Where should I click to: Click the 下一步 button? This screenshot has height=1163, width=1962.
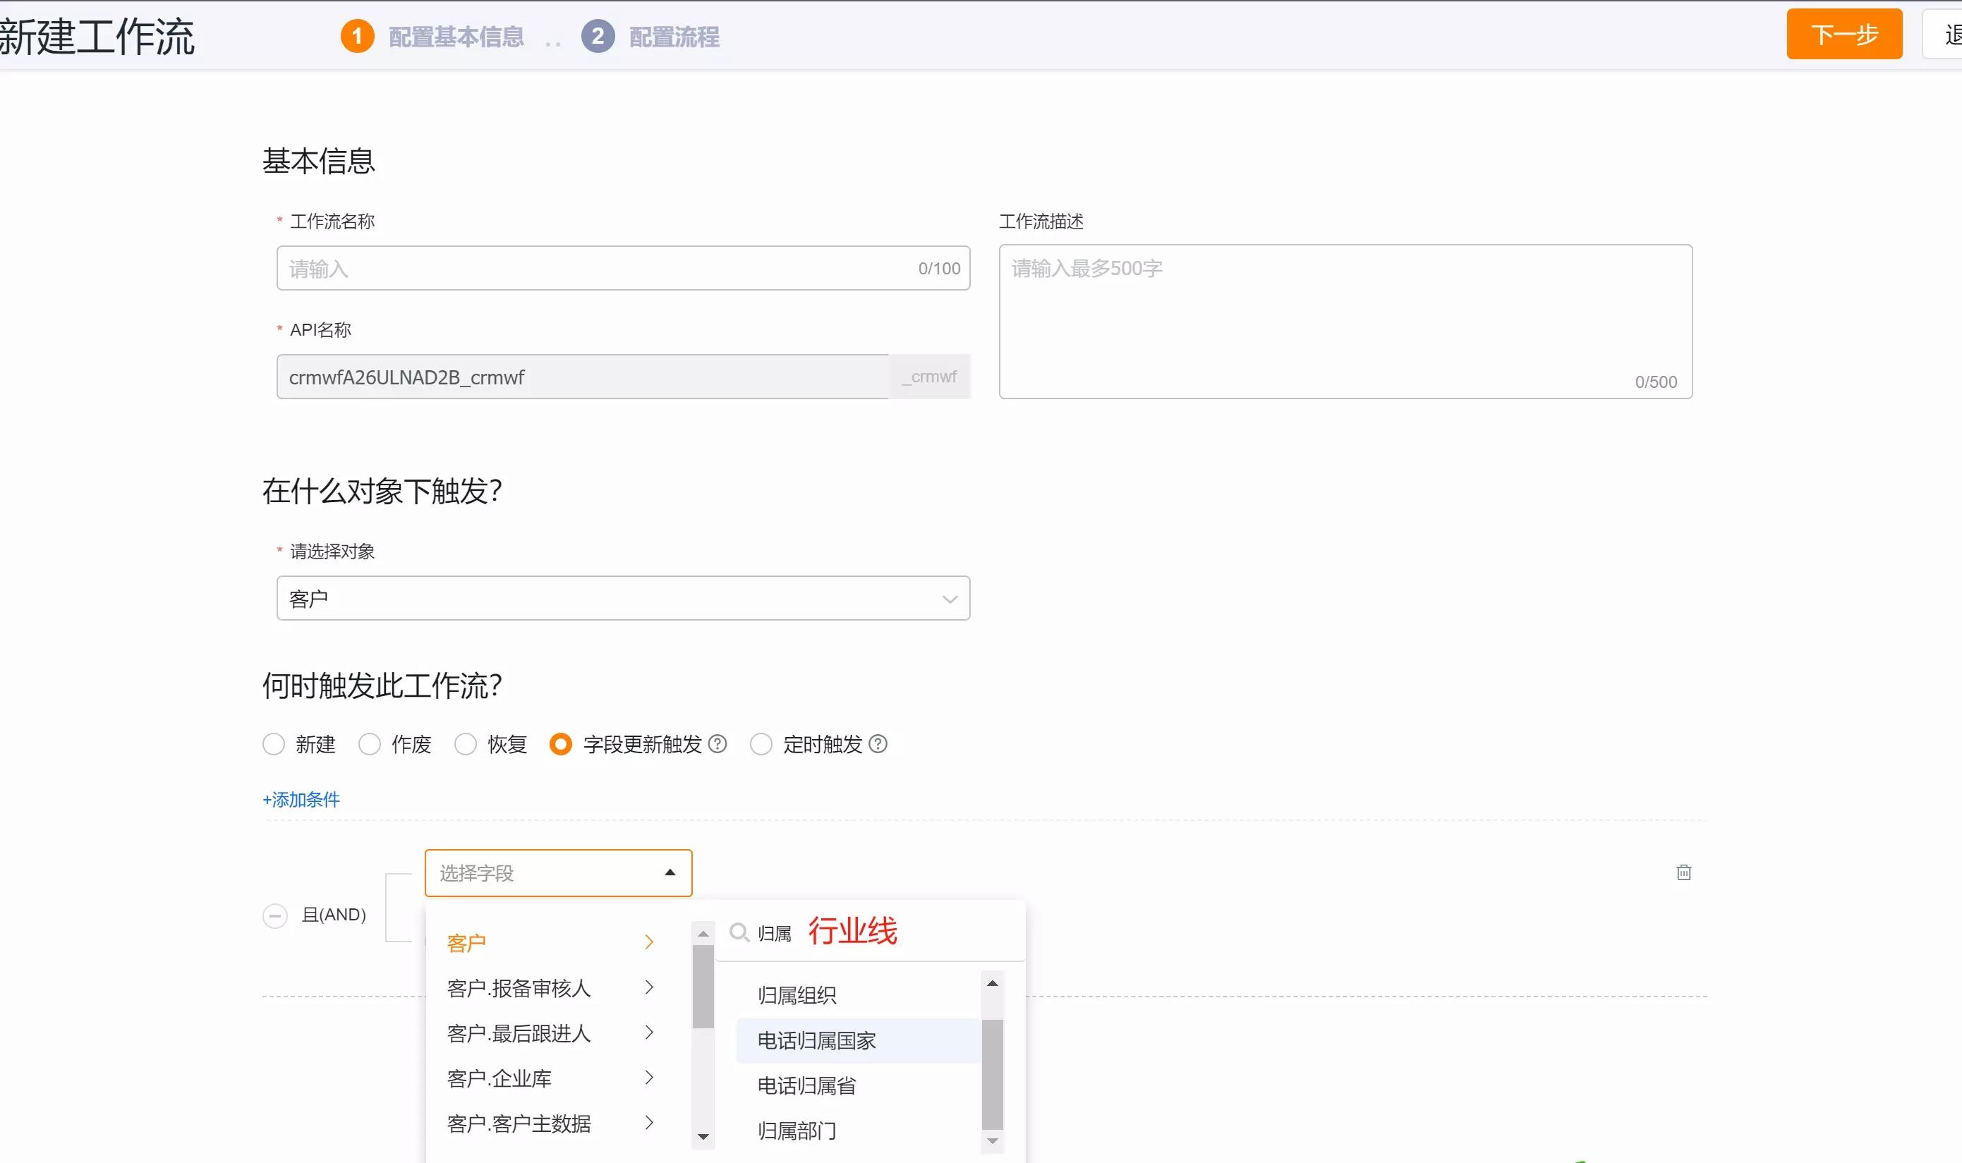pyautogui.click(x=1843, y=35)
